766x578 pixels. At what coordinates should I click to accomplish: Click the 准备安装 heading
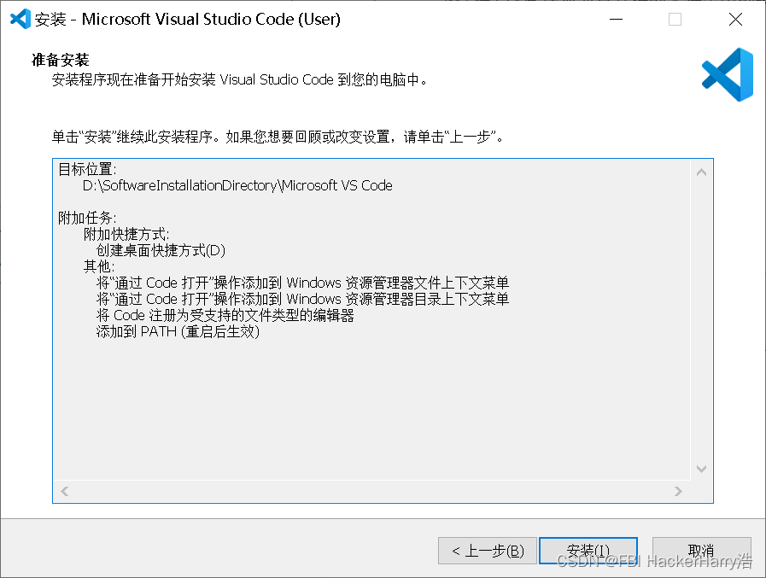pos(60,60)
